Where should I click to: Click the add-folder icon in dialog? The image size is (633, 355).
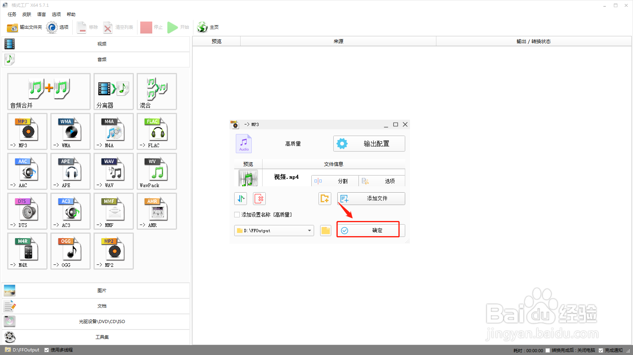pyautogui.click(x=325, y=199)
